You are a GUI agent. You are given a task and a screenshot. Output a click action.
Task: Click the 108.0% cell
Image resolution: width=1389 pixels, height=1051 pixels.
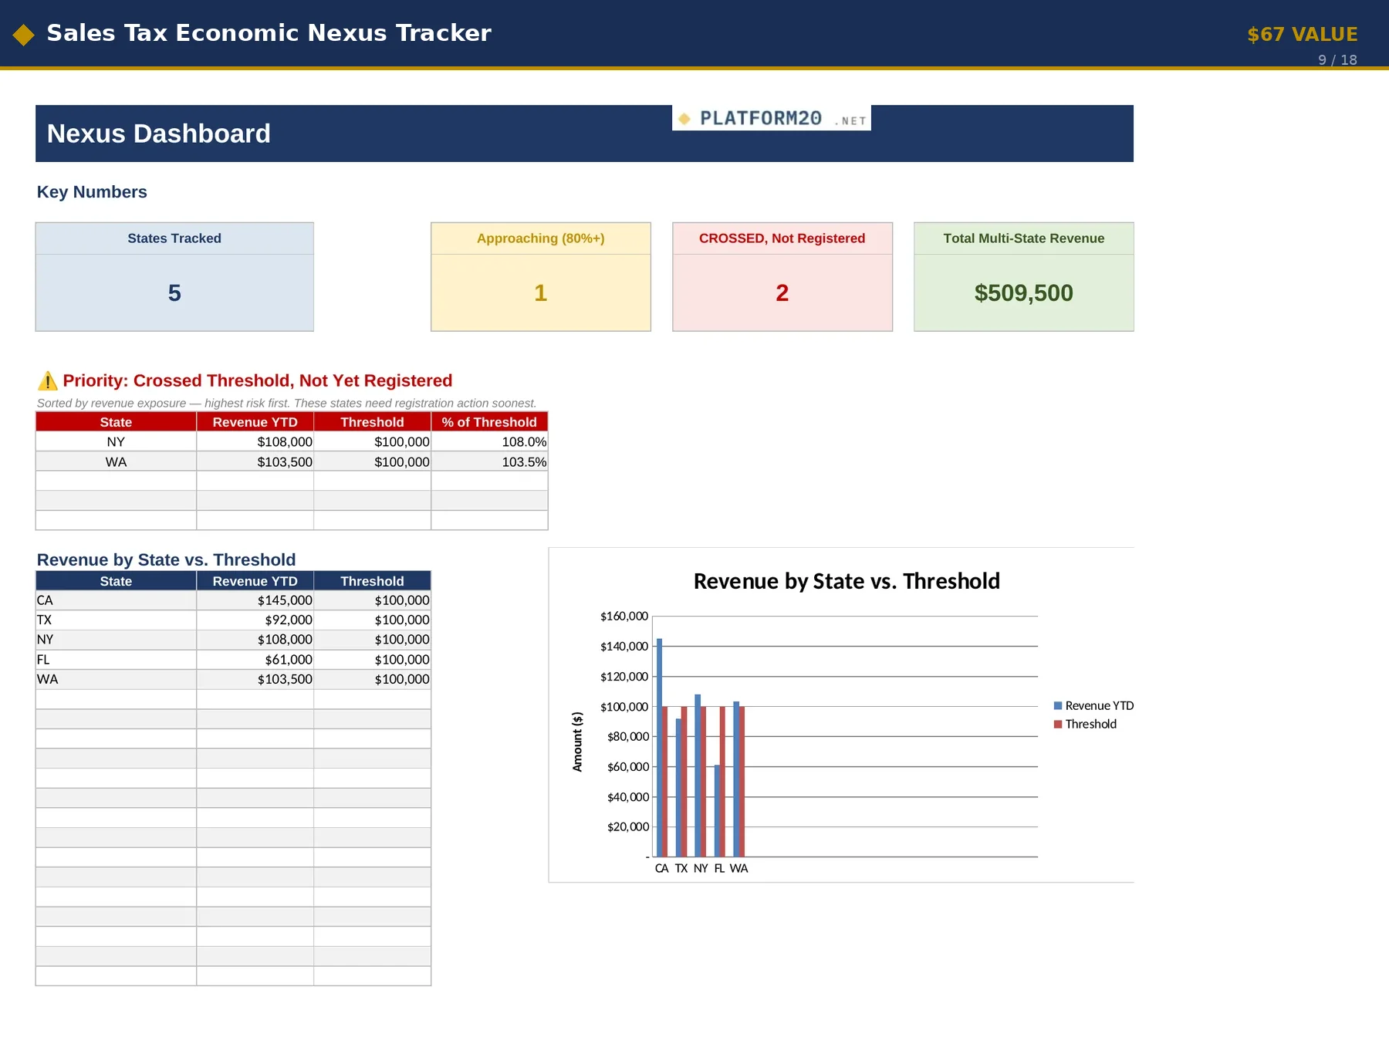tap(489, 442)
